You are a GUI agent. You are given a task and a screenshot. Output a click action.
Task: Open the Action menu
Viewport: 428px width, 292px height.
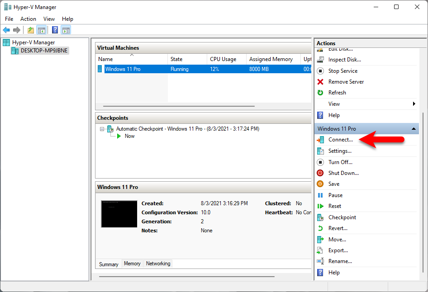coord(28,19)
